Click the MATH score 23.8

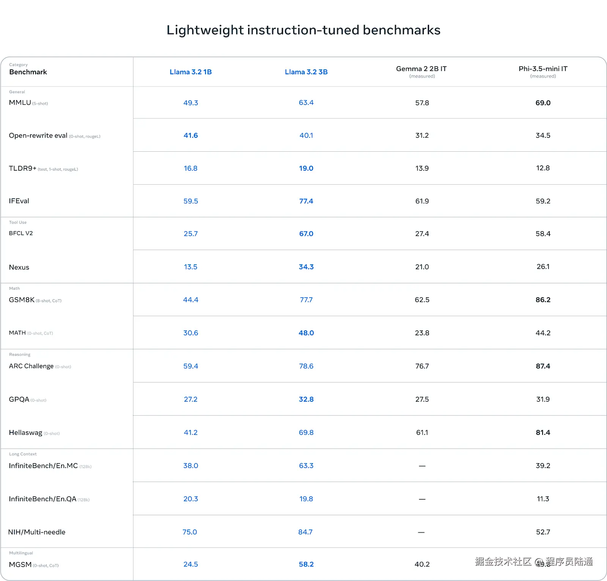click(422, 333)
